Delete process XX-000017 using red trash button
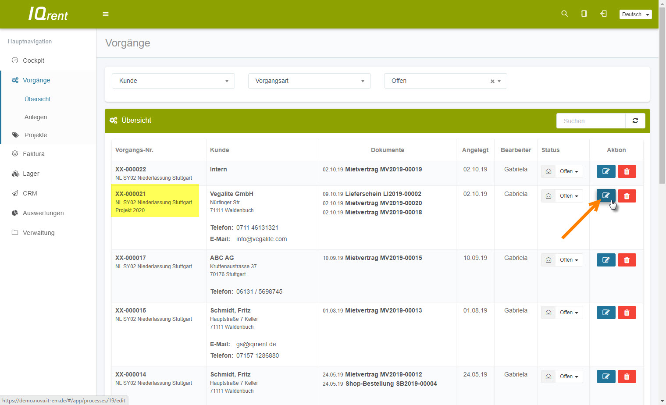This screenshot has width=666, height=405. click(x=627, y=260)
